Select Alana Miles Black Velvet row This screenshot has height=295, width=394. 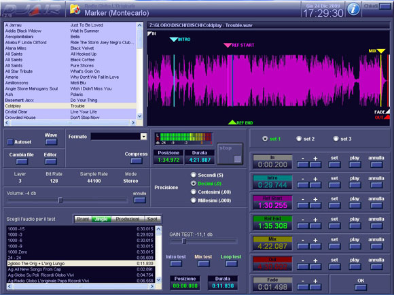[71, 48]
